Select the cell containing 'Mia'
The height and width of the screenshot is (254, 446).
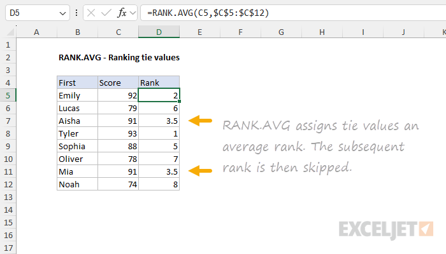pyautogui.click(x=77, y=172)
